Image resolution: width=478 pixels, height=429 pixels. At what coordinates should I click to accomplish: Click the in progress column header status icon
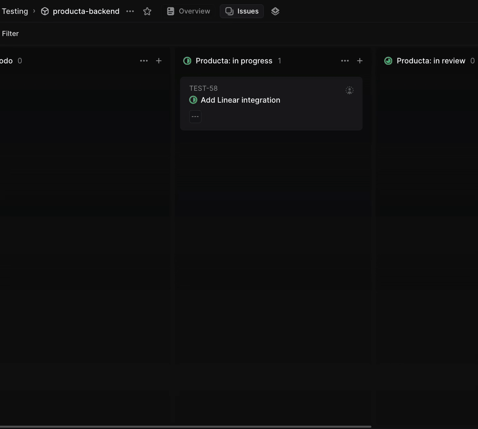[x=187, y=61]
